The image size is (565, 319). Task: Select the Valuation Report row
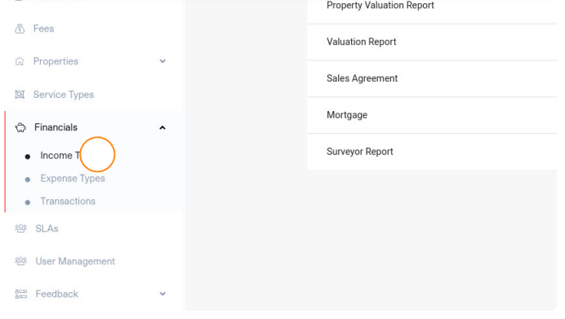pyautogui.click(x=432, y=42)
